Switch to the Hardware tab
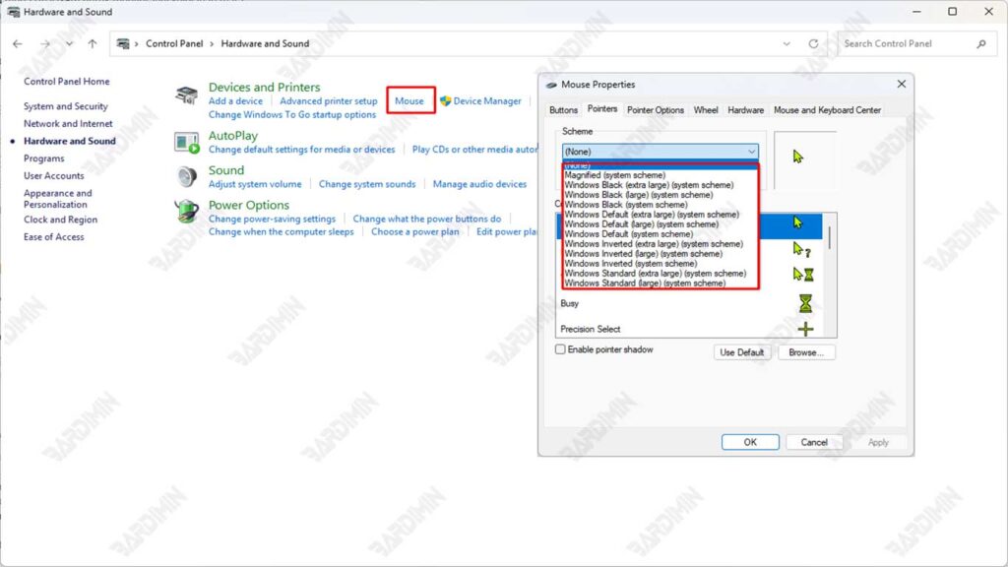The height and width of the screenshot is (567, 1008). 746,110
